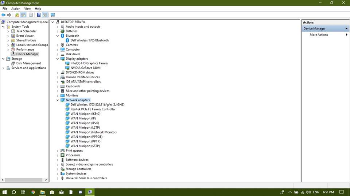Open the Mail app from the taskbar
The width and height of the screenshot is (350, 196).
point(61,192)
